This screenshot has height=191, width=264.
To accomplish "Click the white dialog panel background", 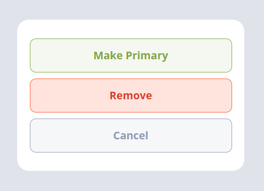I will pyautogui.click(x=131, y=161).
